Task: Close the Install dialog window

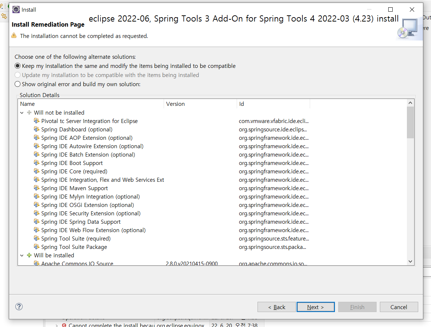Action: click(x=412, y=9)
